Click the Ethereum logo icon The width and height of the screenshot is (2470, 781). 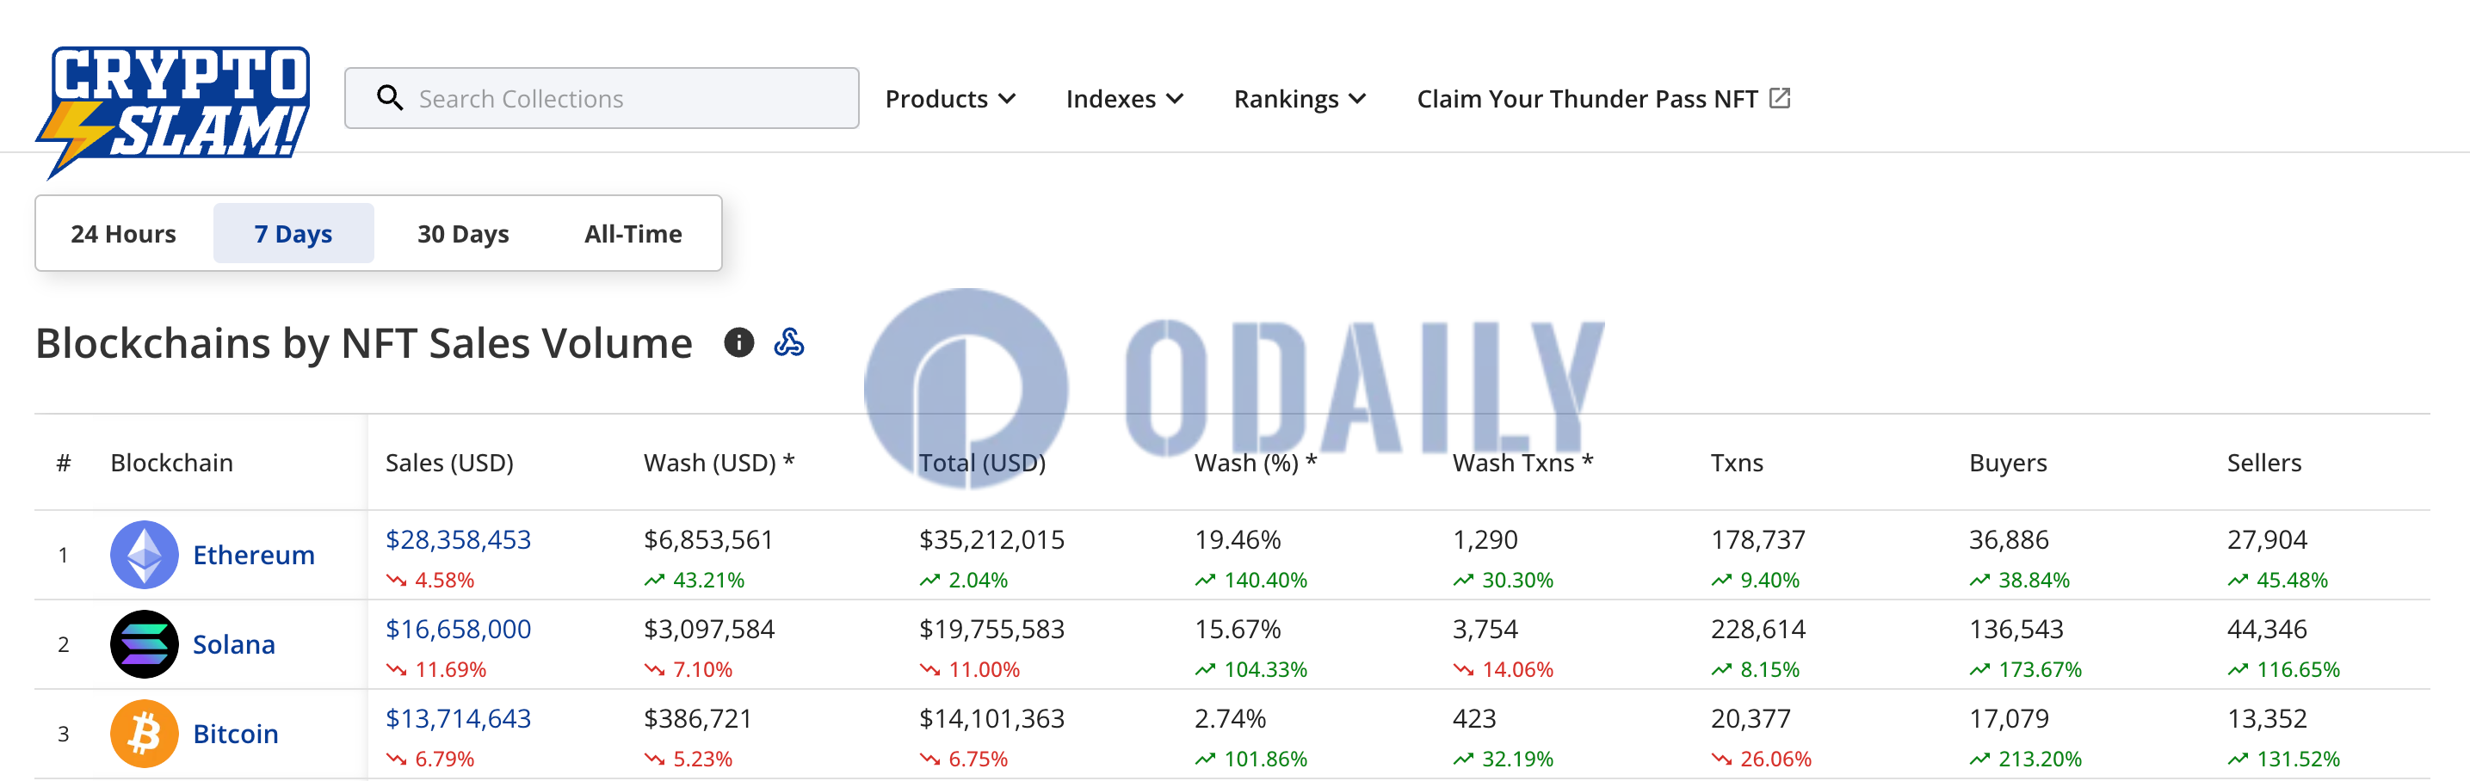145,555
